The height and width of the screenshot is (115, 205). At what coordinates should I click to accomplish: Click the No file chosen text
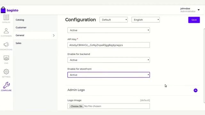coord(93,106)
